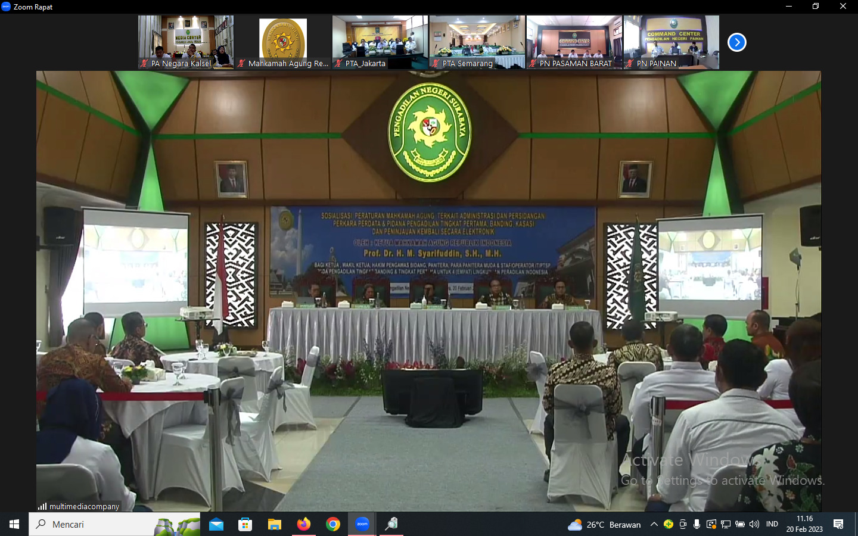Click the Mencari taskbar search box
Viewport: 858px width, 536px height.
coord(95,524)
